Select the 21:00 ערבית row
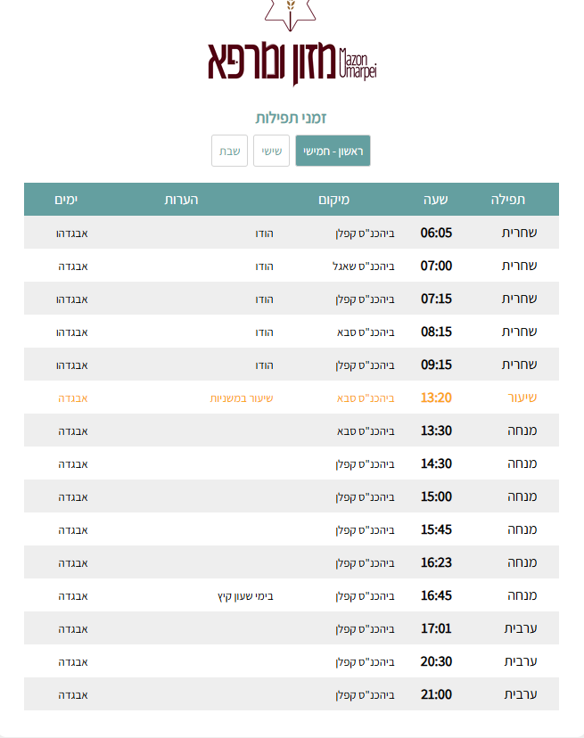Image resolution: width=584 pixels, height=738 pixels. pos(292,694)
